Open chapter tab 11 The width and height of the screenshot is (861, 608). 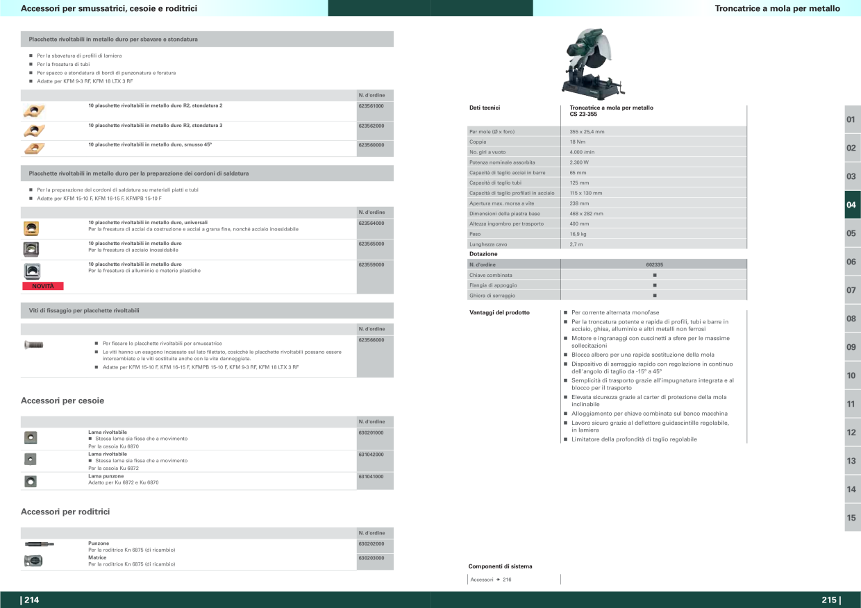click(852, 404)
